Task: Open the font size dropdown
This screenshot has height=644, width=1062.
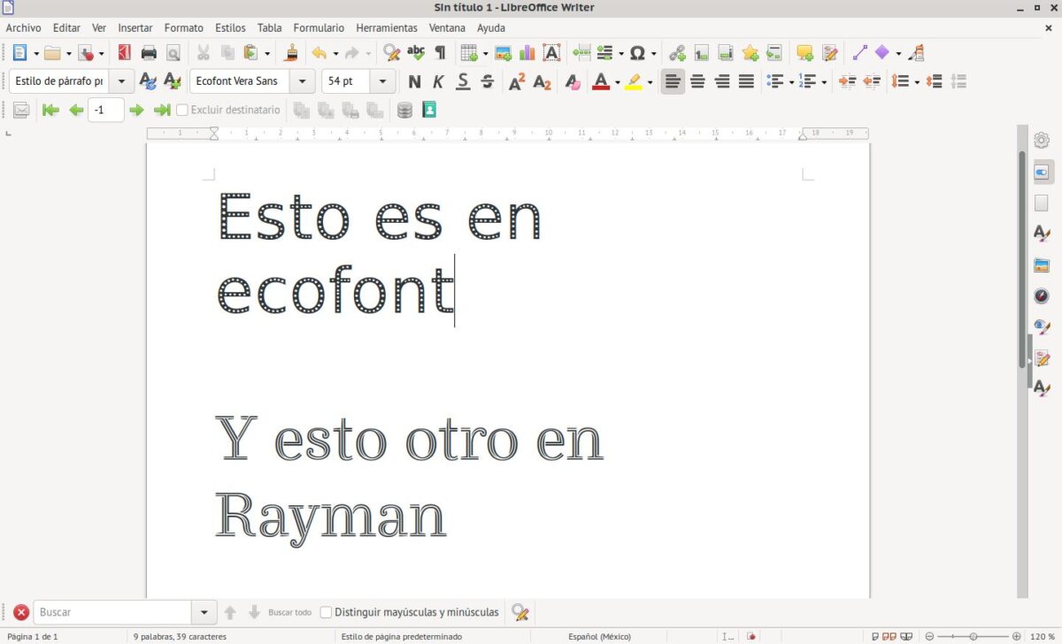Action: click(382, 81)
